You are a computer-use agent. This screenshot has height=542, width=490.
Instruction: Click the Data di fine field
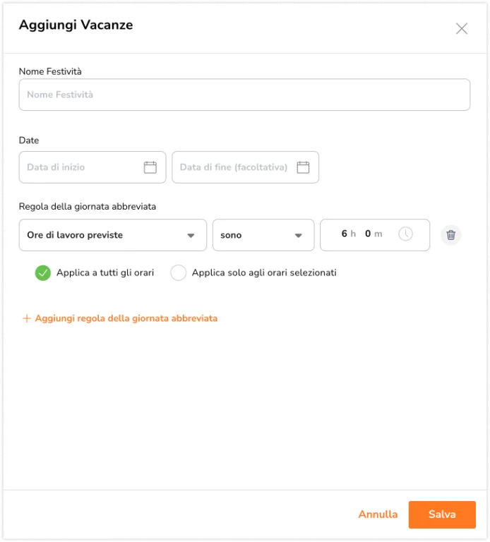tap(245, 167)
